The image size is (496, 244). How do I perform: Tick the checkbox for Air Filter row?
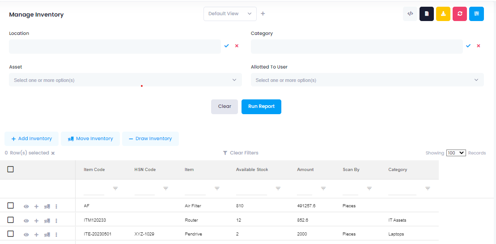point(10,205)
